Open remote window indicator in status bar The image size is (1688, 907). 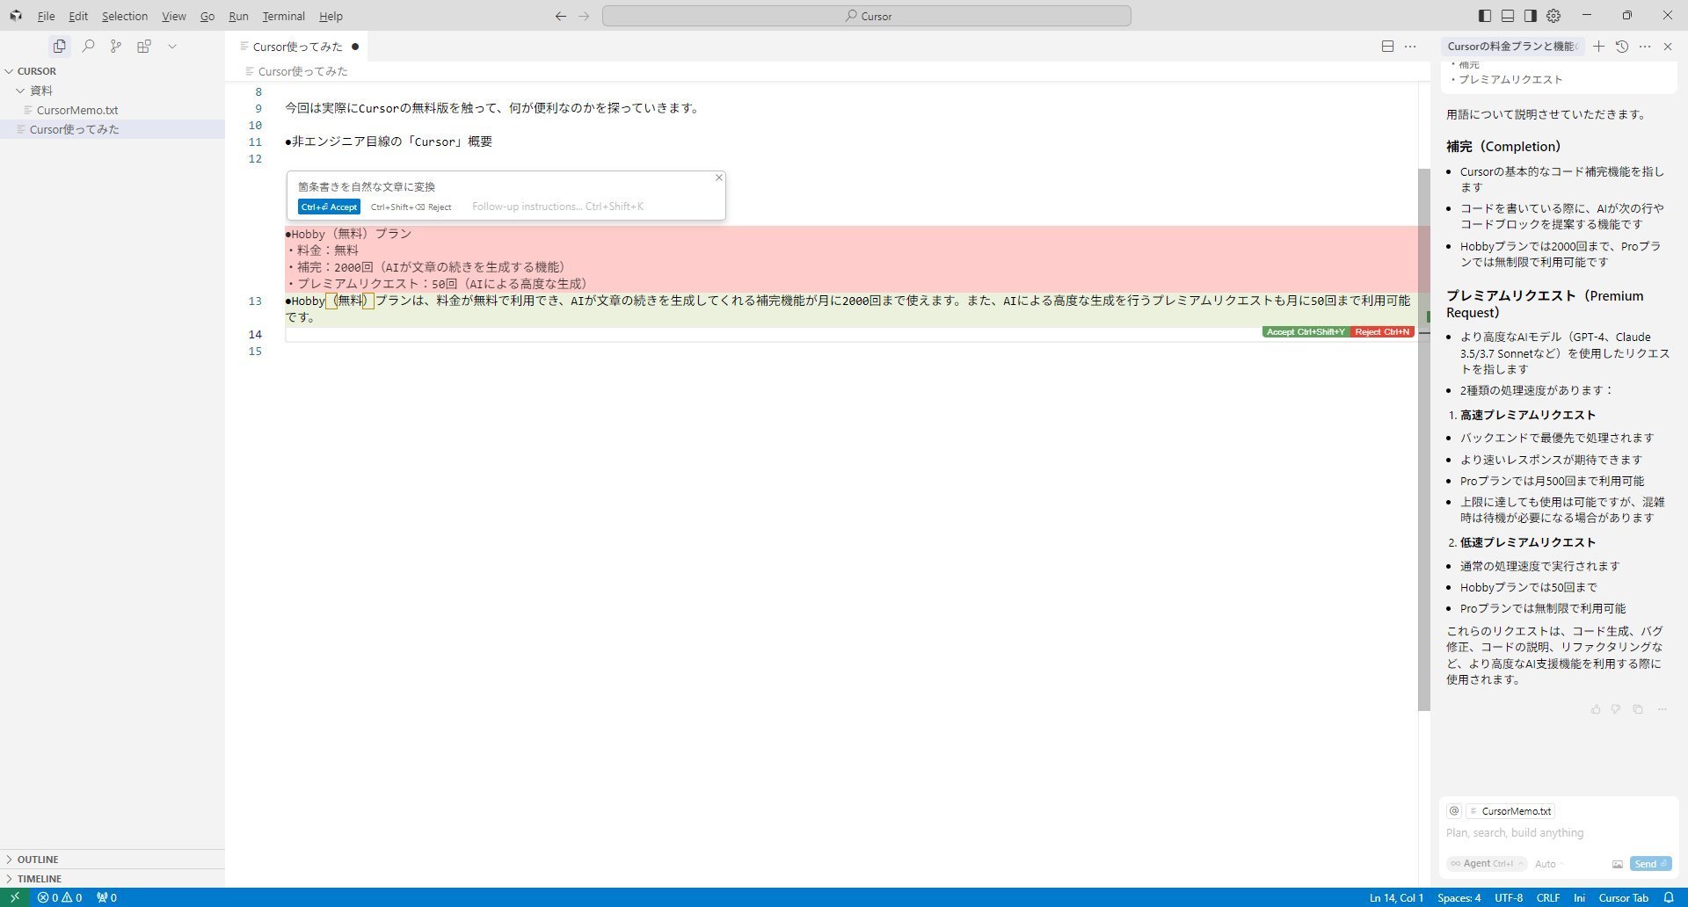(x=15, y=897)
